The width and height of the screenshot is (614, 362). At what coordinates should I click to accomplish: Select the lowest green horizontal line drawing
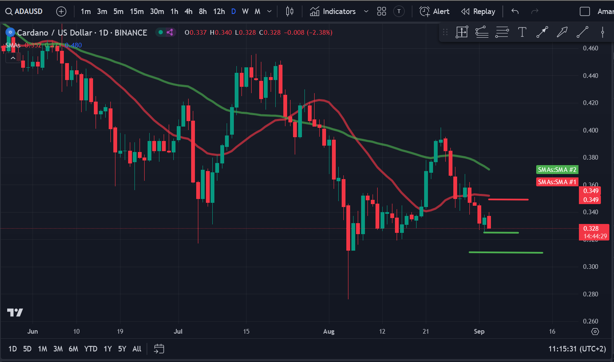tap(506, 253)
